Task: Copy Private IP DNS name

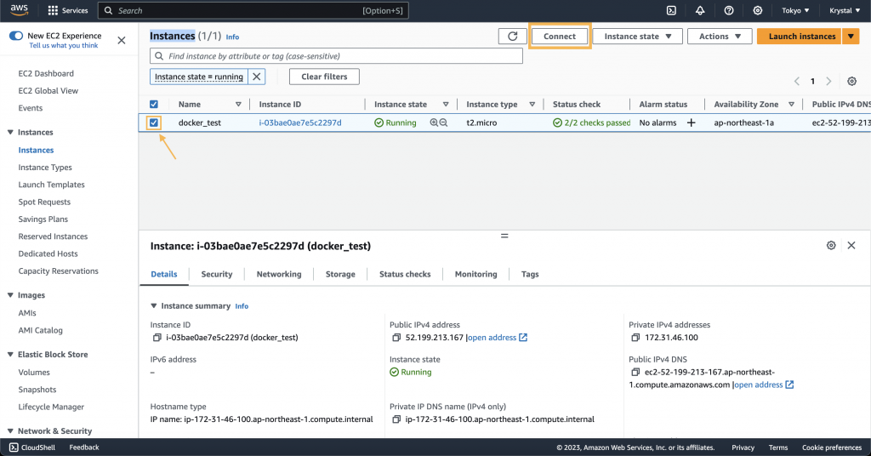Action: (x=396, y=419)
